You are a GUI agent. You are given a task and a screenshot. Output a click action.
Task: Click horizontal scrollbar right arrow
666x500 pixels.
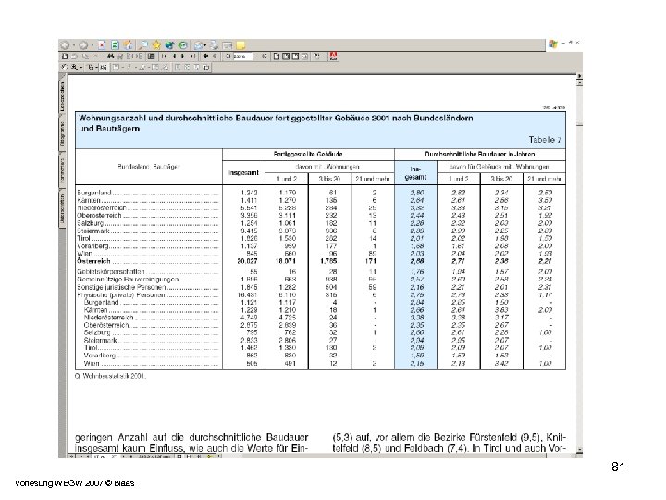point(573,456)
